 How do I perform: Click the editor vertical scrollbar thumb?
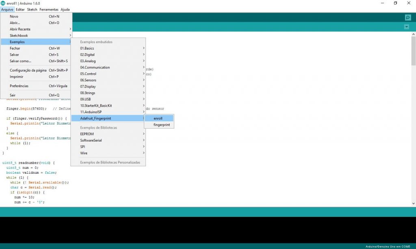pos(413,51)
